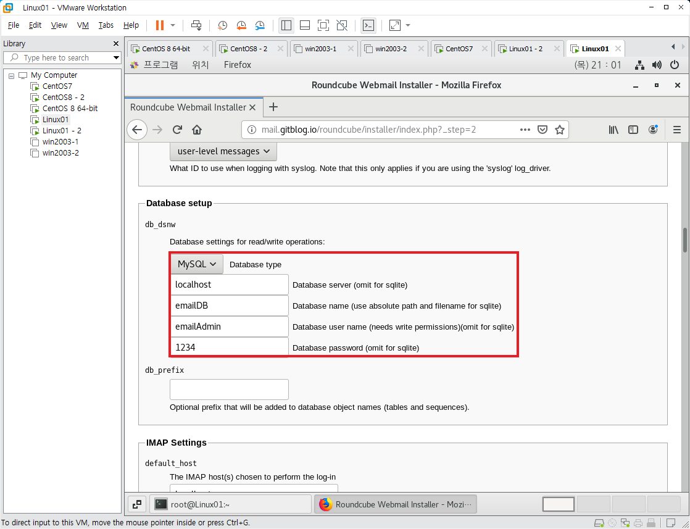Select CentOS 8 64-bit in the library tree
This screenshot has width=690, height=529.
click(70, 108)
